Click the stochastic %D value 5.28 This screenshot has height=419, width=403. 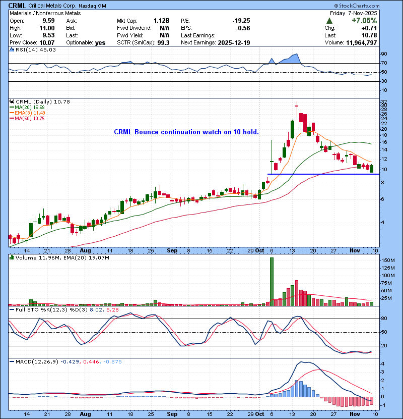pos(112,310)
